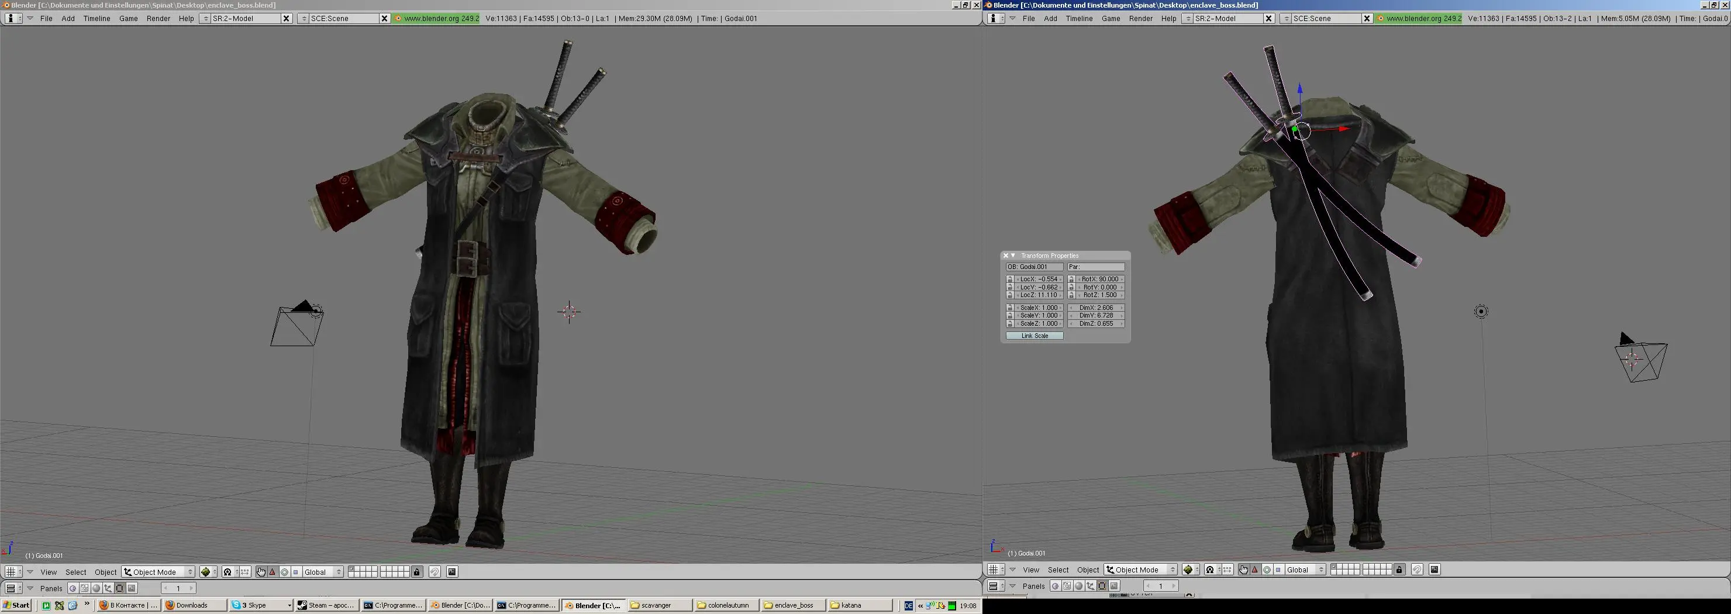Collapse Transform Properties panel triangle
The width and height of the screenshot is (1731, 614).
pos(1013,256)
